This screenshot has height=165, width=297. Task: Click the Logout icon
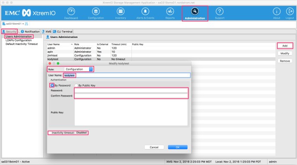290,12
